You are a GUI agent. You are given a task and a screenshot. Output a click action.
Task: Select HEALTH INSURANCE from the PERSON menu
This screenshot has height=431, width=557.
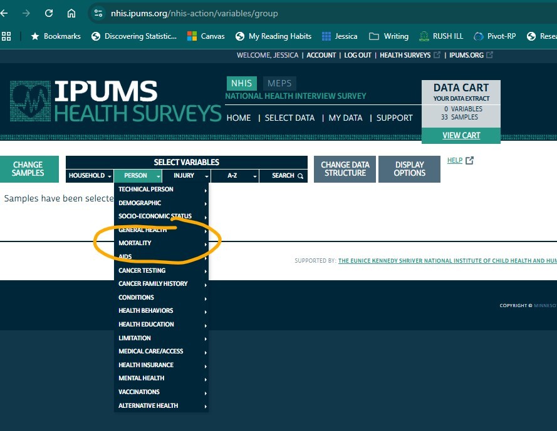(161, 365)
